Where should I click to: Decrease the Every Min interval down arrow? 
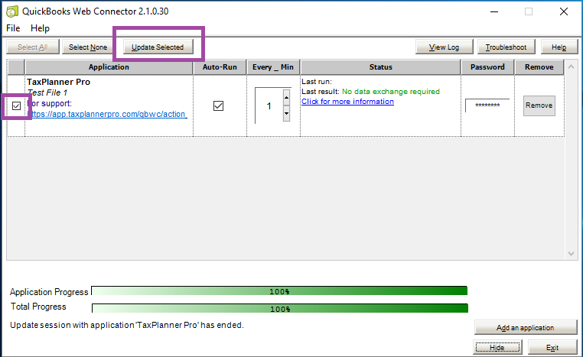[286, 114]
